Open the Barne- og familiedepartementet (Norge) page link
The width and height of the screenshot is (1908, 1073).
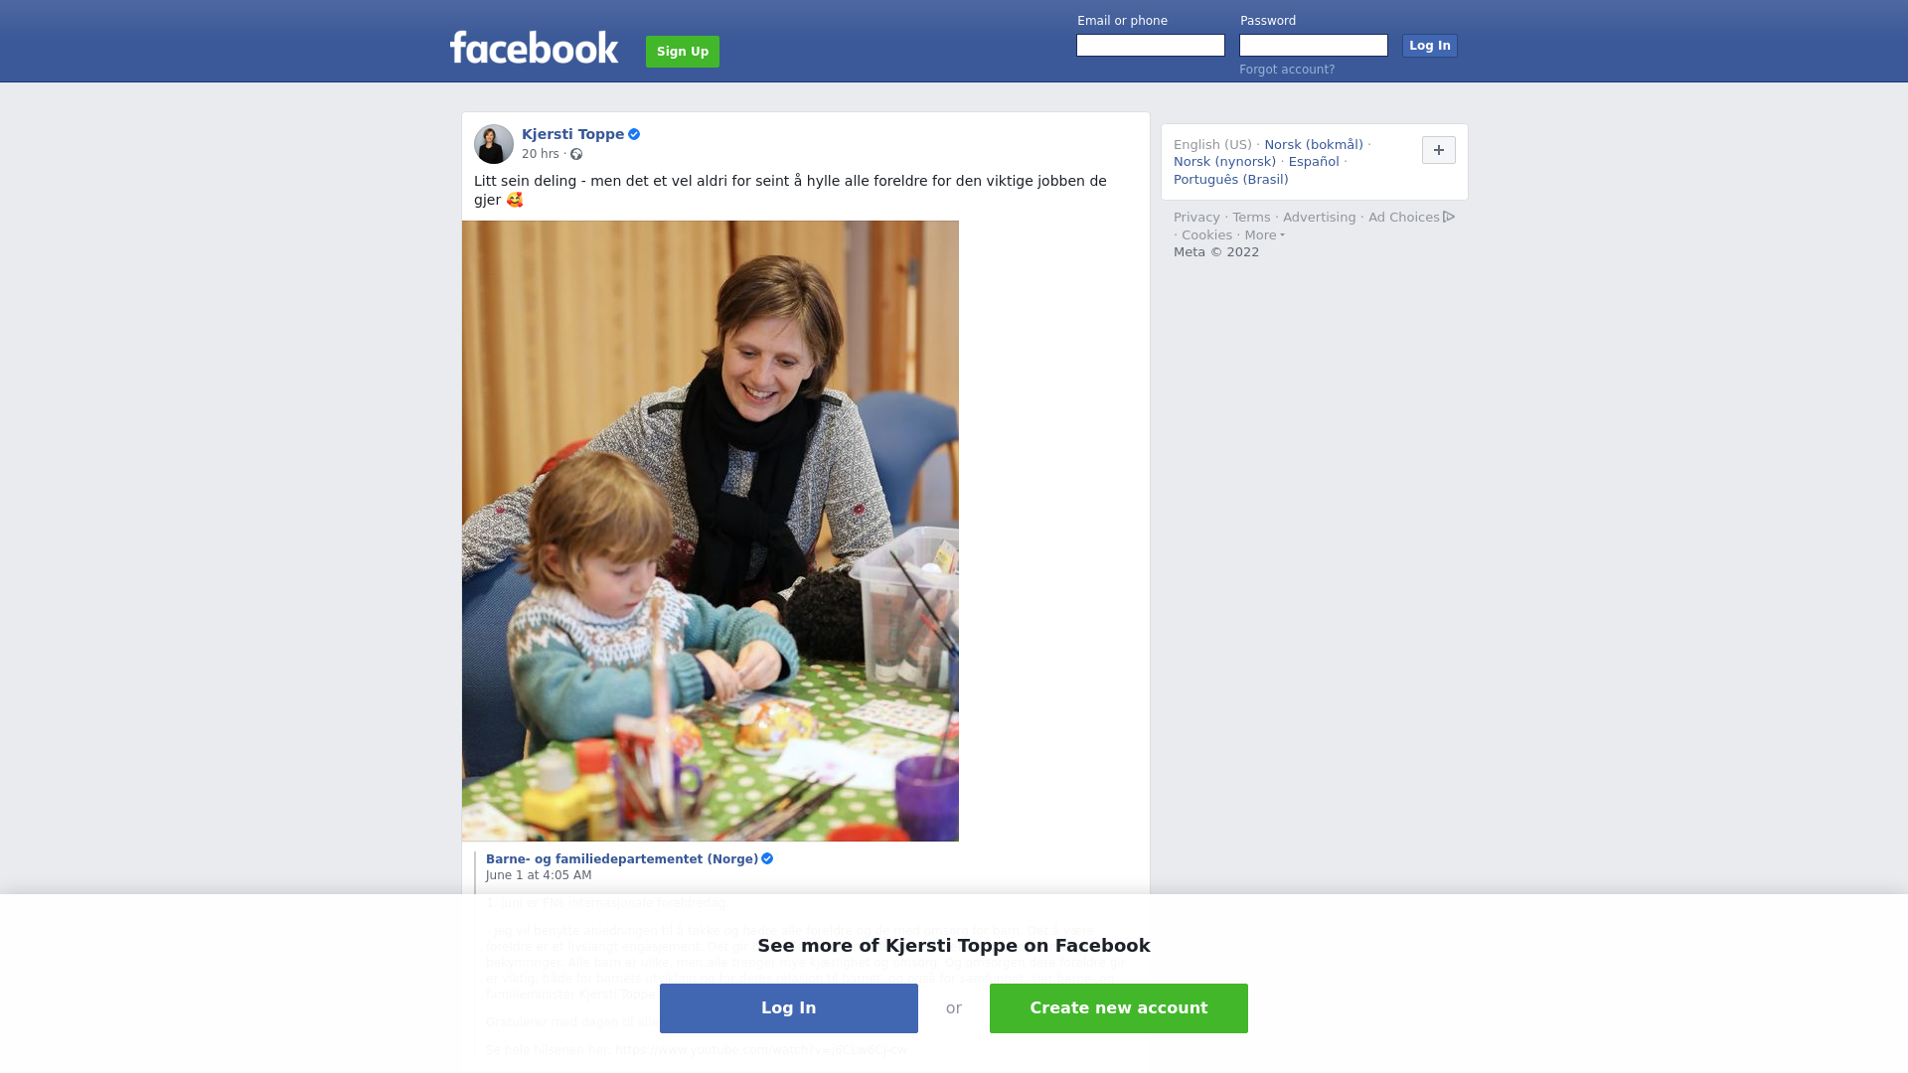coord(622,859)
